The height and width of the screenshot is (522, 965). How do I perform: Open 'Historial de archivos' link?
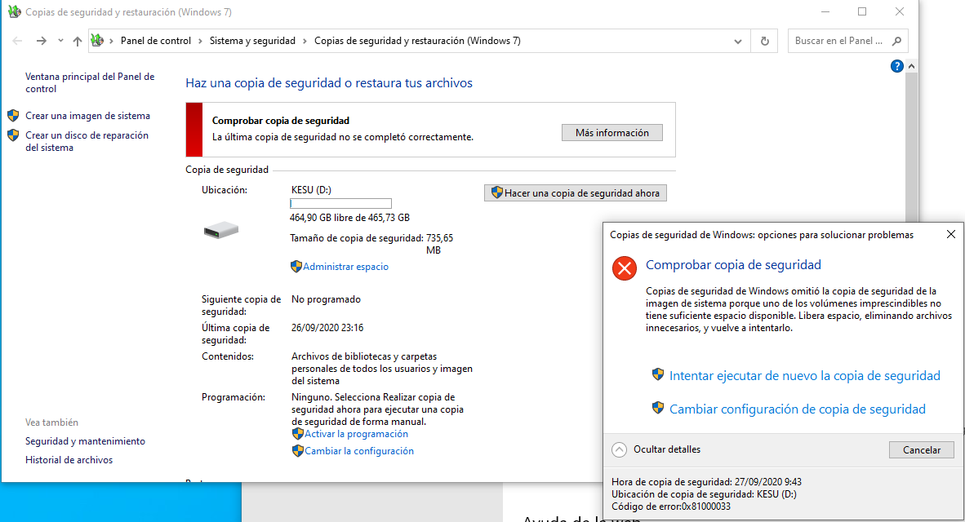click(x=69, y=460)
